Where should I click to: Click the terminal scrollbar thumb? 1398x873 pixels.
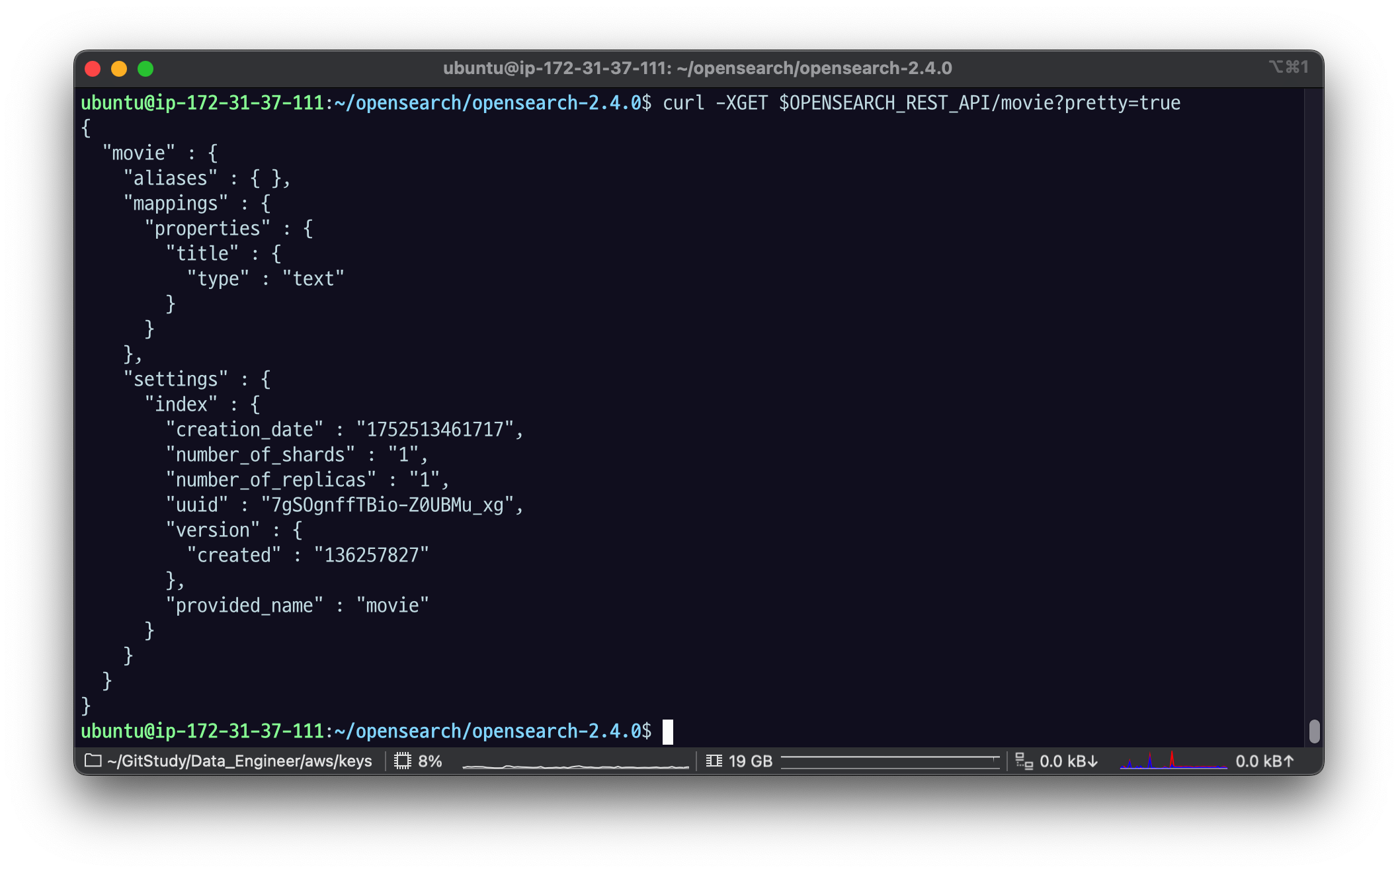[x=1314, y=731]
